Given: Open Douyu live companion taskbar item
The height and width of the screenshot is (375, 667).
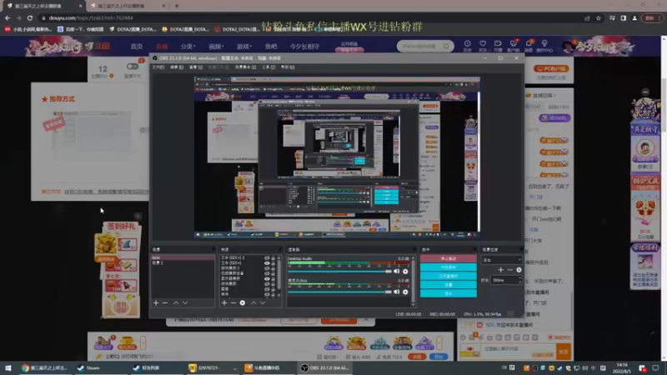Looking at the screenshot, I should tap(268, 367).
